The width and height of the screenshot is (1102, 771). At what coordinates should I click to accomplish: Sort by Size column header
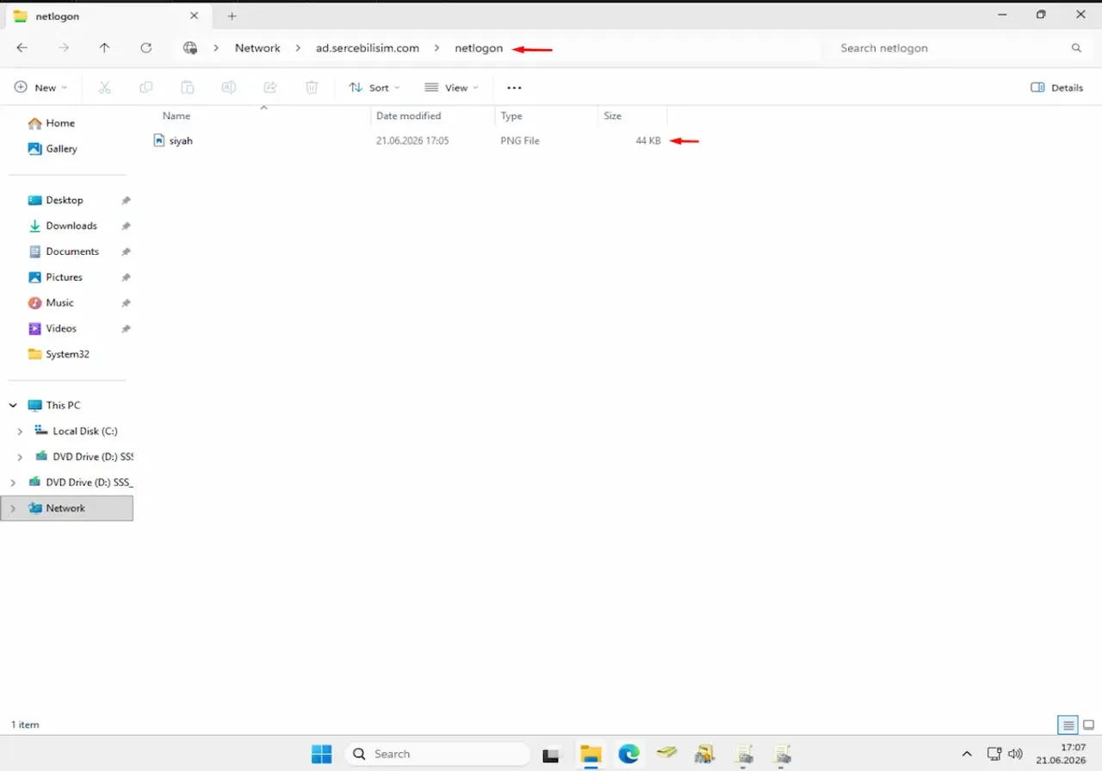612,115
